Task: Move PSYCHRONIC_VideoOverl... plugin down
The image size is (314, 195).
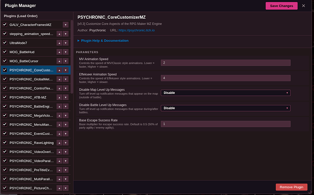Action: tap(66, 152)
